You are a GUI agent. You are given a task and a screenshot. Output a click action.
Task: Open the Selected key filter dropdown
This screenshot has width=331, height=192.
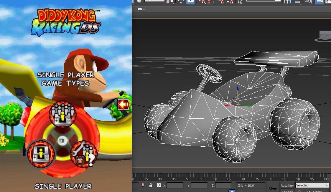pos(312,185)
